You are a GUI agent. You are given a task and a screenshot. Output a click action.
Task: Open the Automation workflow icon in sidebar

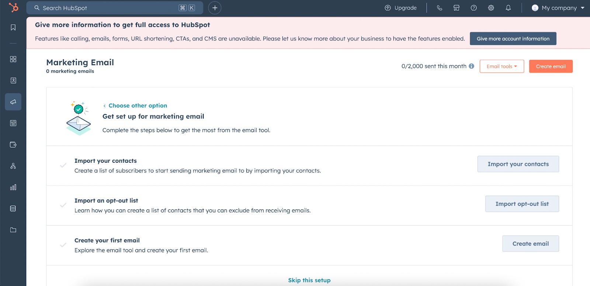13,166
